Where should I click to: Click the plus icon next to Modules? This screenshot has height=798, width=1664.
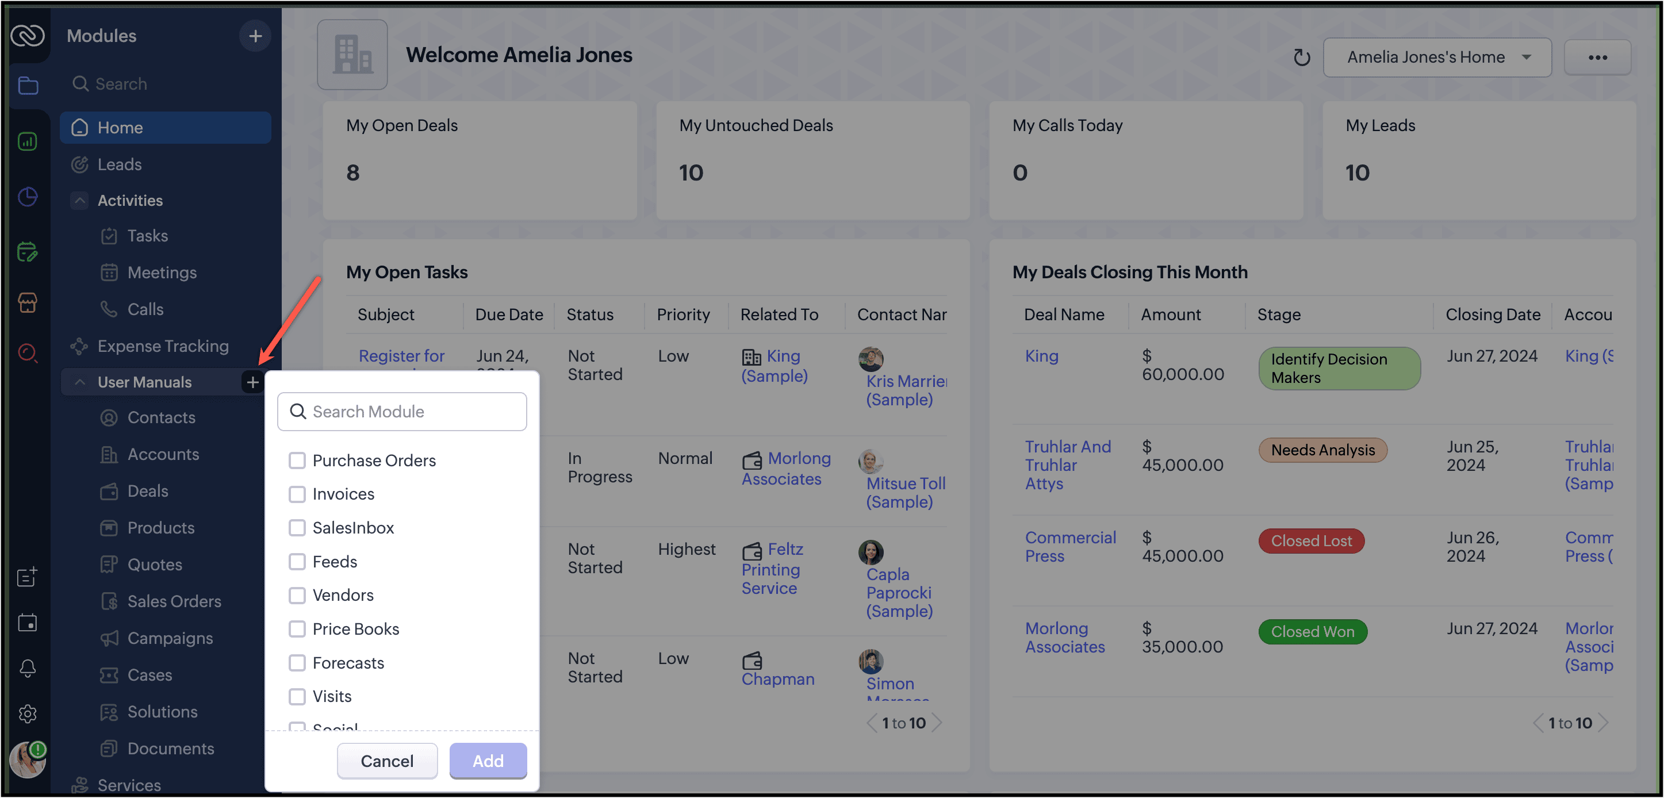coord(255,36)
